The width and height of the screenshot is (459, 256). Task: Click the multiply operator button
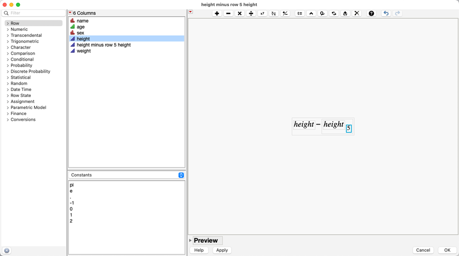tap(240, 13)
